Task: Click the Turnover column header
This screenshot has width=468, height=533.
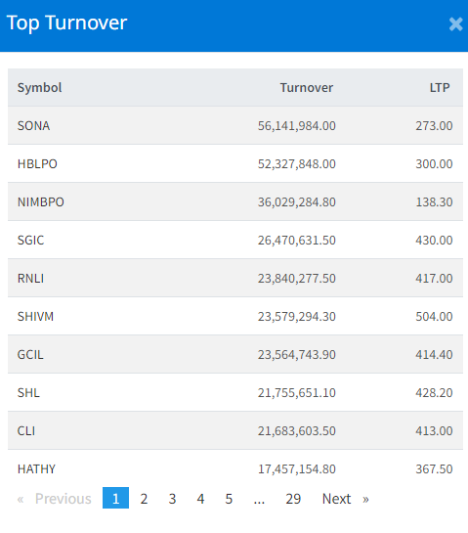Action: 307,88
